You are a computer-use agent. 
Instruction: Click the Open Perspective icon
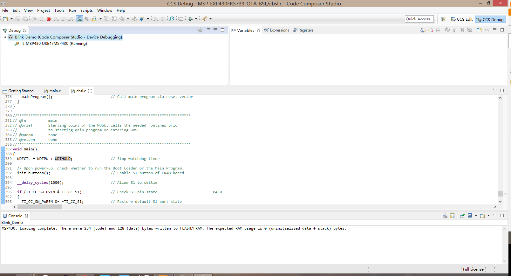tap(443, 19)
